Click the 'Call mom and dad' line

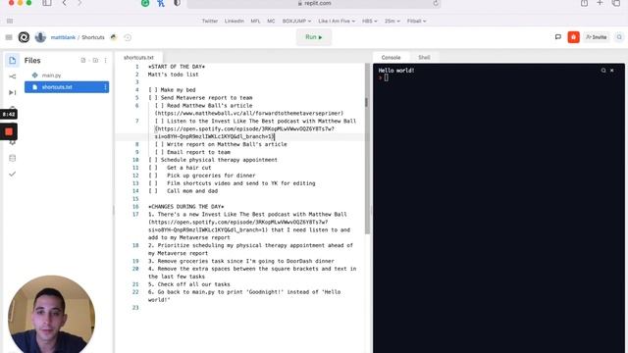pyautogui.click(x=183, y=191)
